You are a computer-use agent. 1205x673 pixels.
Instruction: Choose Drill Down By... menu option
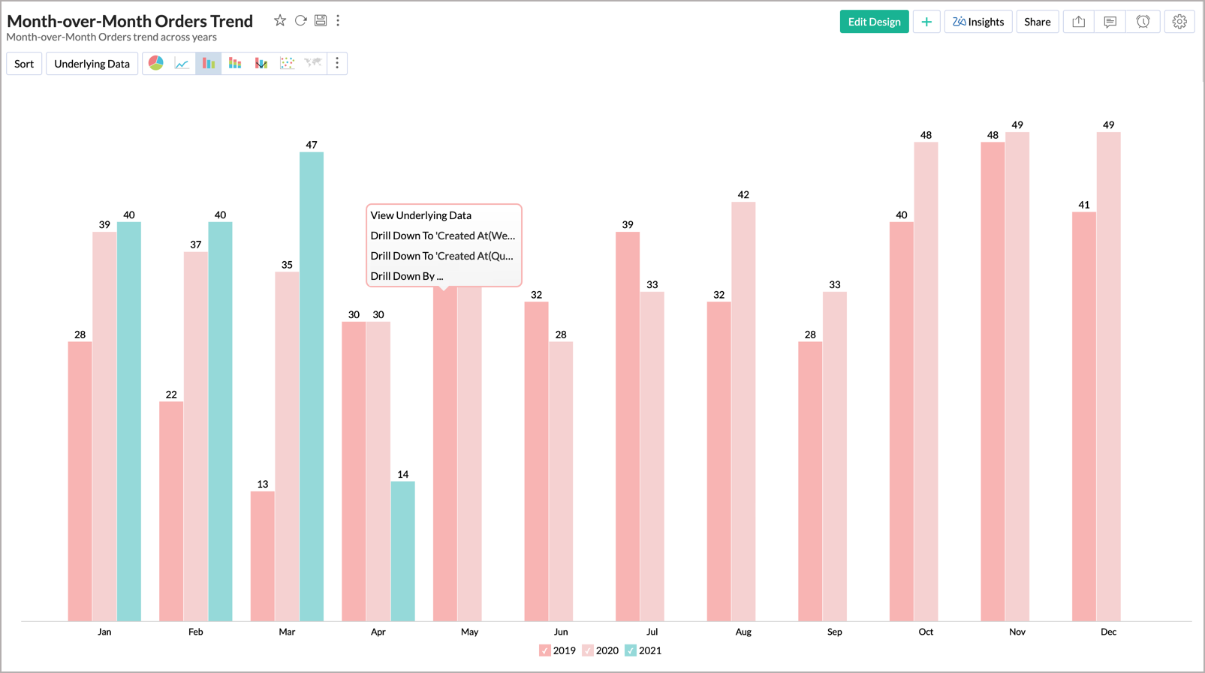[406, 276]
